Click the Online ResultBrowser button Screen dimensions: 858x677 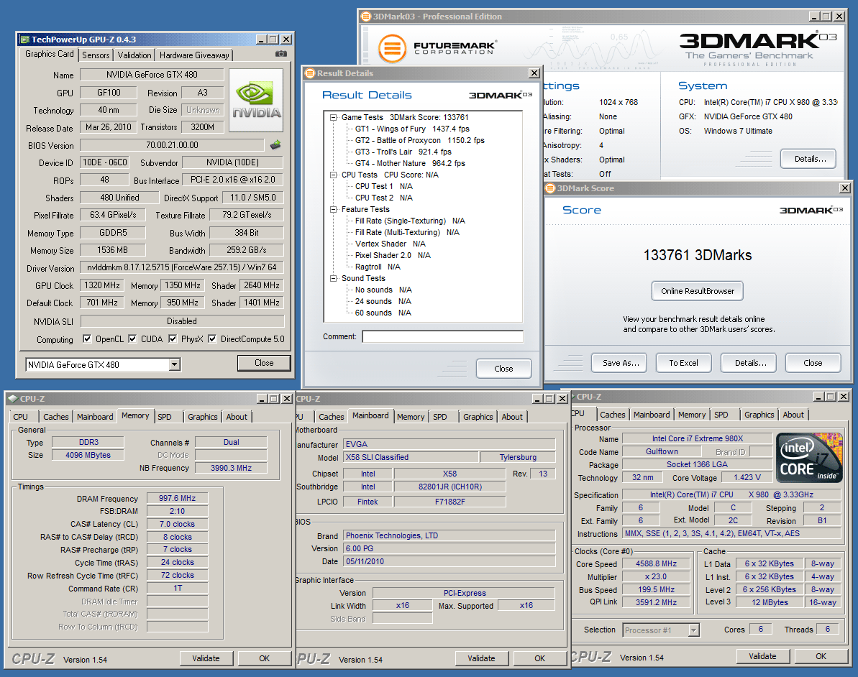(697, 291)
